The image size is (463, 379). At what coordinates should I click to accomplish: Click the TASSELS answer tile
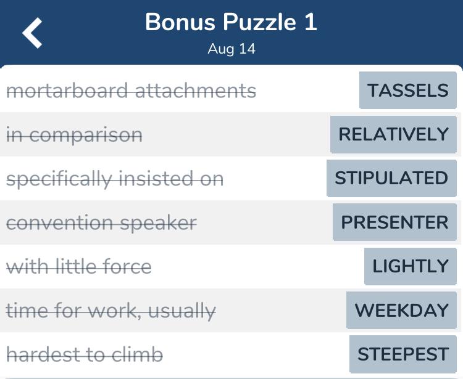(407, 91)
